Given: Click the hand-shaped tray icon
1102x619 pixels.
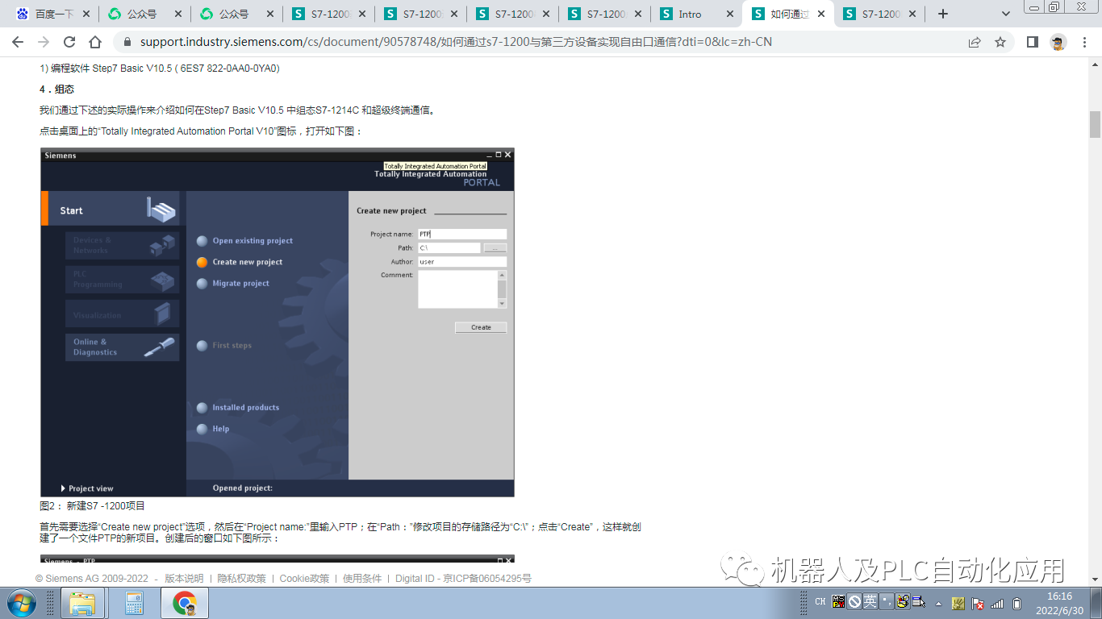Looking at the screenshot, I should click(x=958, y=603).
